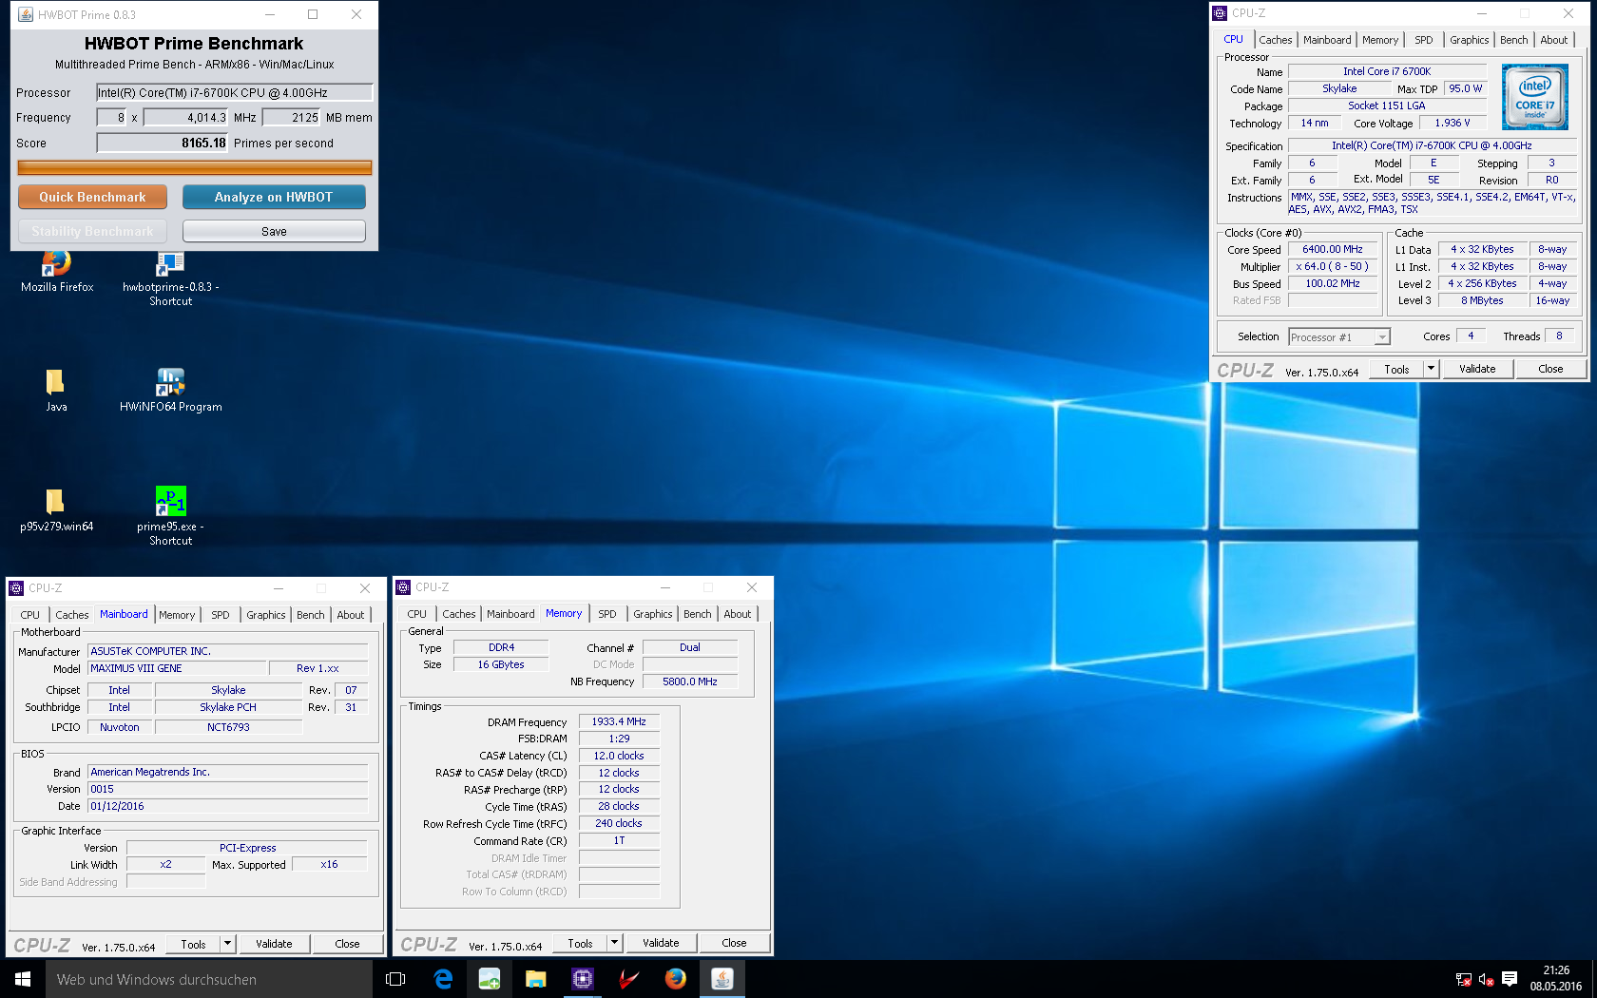Click Close button in top-right CPU-Z
The image size is (1597, 998).
click(x=1550, y=369)
